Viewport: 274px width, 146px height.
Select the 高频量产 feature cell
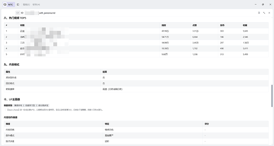(109, 135)
